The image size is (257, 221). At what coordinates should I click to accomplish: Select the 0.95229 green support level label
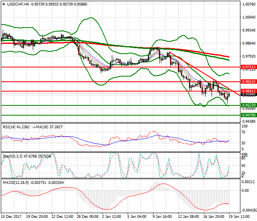coord(249,105)
